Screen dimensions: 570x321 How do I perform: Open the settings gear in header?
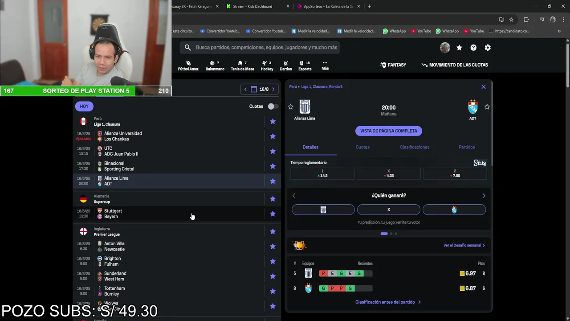point(488,48)
